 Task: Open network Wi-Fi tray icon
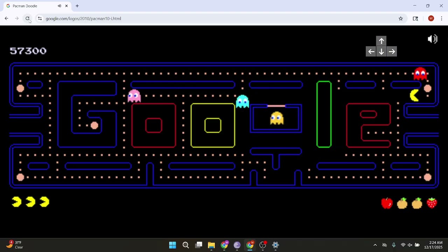403,245
